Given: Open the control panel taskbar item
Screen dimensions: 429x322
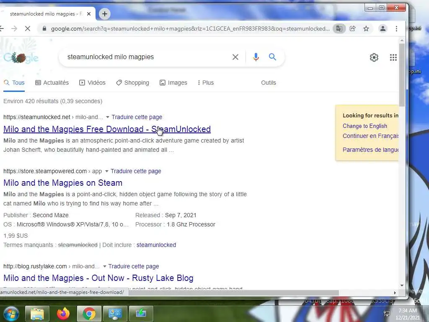Looking at the screenshot, I should click(x=115, y=314).
